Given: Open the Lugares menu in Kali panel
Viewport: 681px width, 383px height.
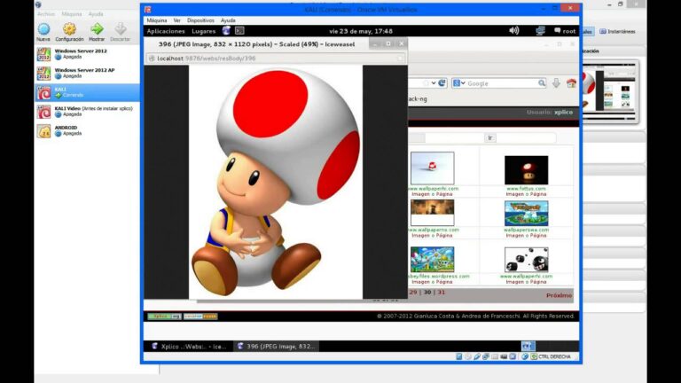Looking at the screenshot, I should pos(204,31).
